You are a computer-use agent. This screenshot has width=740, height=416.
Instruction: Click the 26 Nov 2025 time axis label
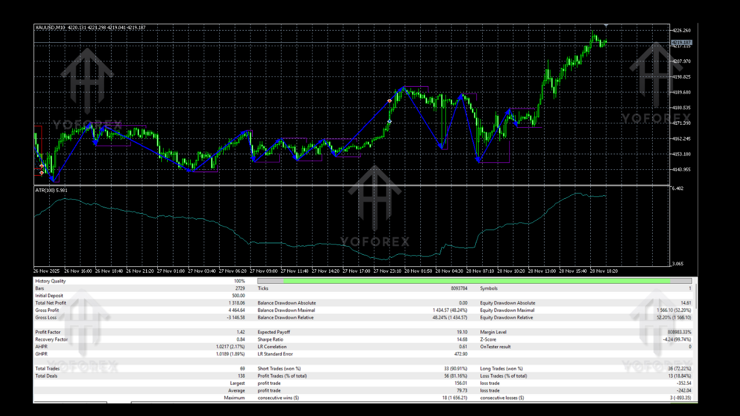pos(48,270)
